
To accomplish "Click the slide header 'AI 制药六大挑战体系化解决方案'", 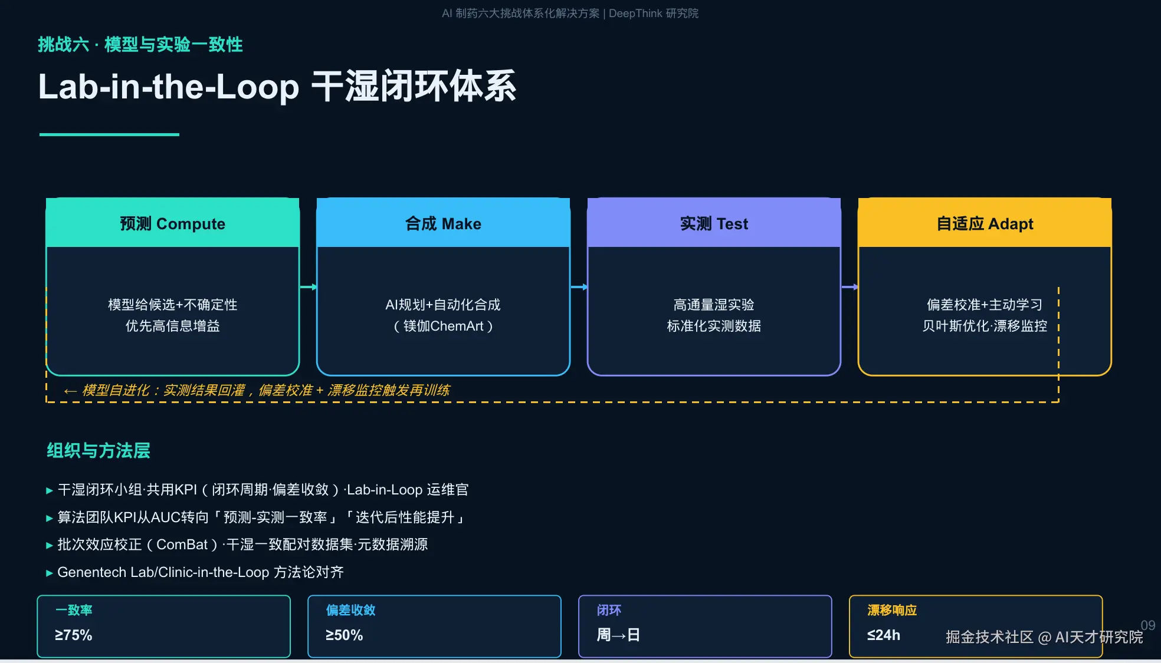I will click(520, 13).
